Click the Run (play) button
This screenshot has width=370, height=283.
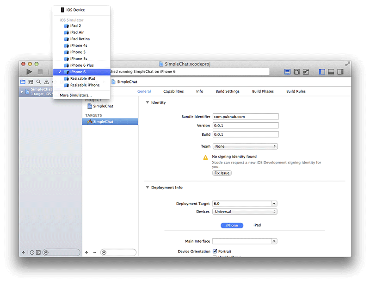(x=29, y=72)
